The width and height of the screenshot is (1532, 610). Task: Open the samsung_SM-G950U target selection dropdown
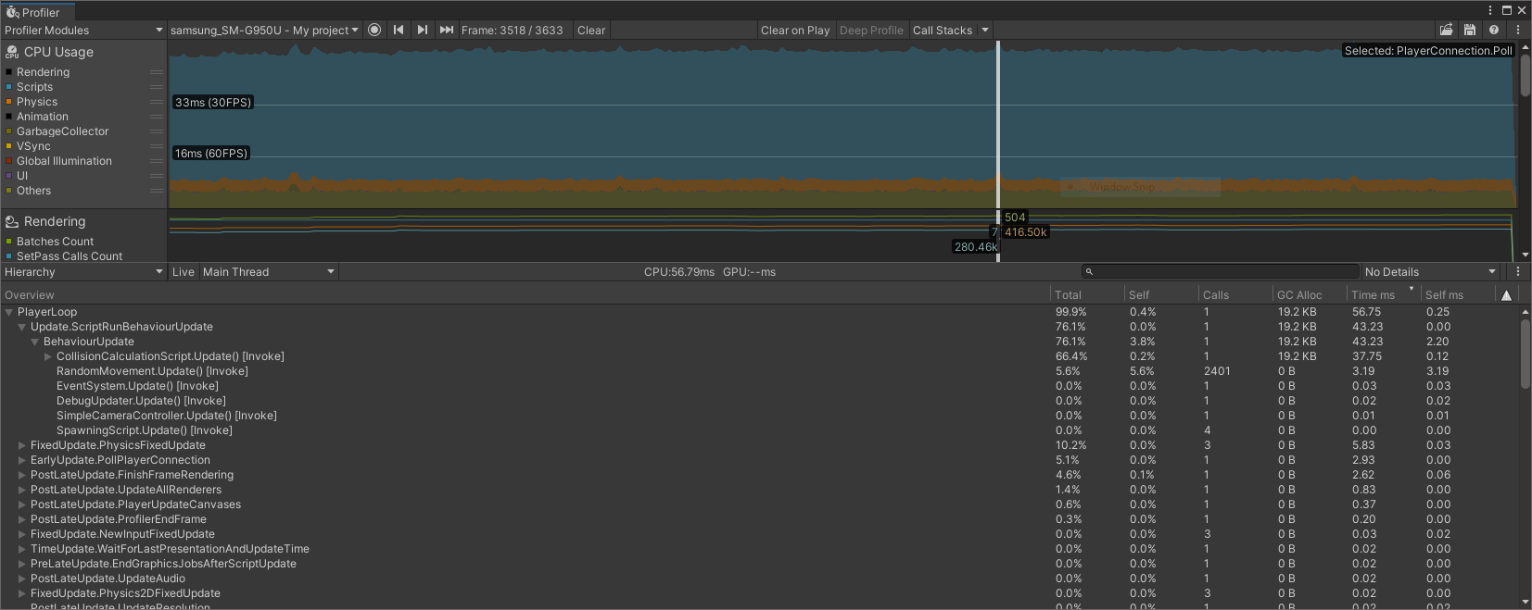[x=264, y=30]
